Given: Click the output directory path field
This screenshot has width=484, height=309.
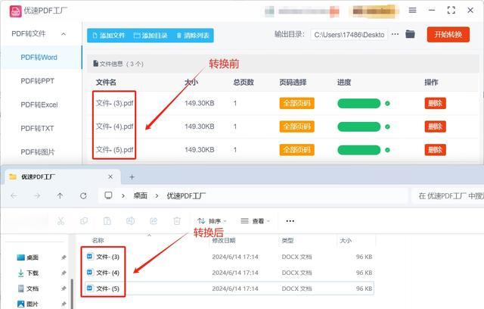Looking at the screenshot, I should [349, 35].
